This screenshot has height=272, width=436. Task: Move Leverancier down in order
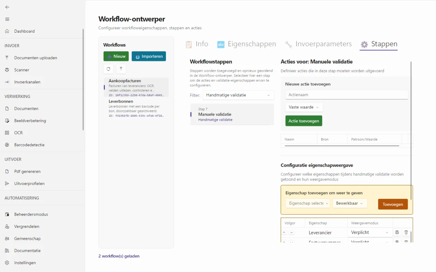[x=292, y=233]
